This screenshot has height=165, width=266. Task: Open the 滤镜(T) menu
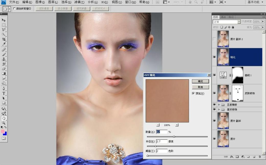coord(79,2)
